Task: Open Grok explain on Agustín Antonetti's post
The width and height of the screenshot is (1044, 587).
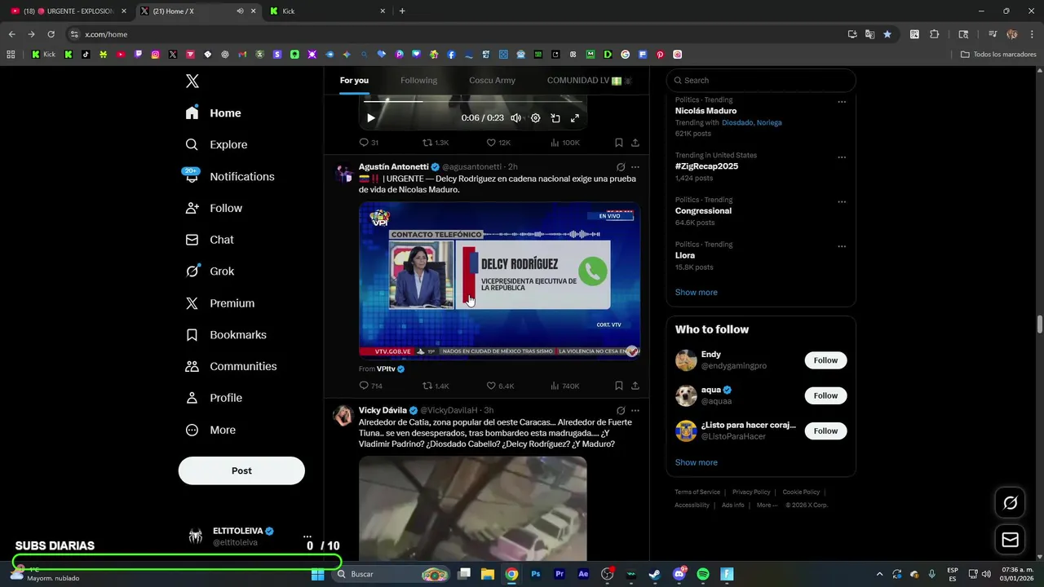Action: [620, 167]
